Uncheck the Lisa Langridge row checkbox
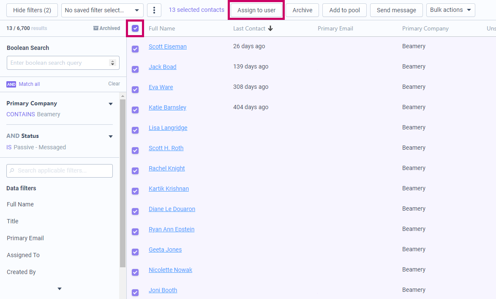The width and height of the screenshot is (496, 299). [135, 130]
